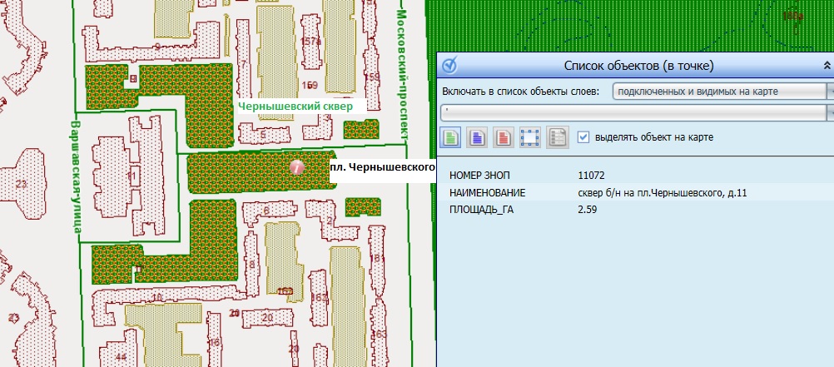This screenshot has width=834, height=367.
Task: Click the 'Список объектов (в точке)' panel title
Action: tap(639, 65)
